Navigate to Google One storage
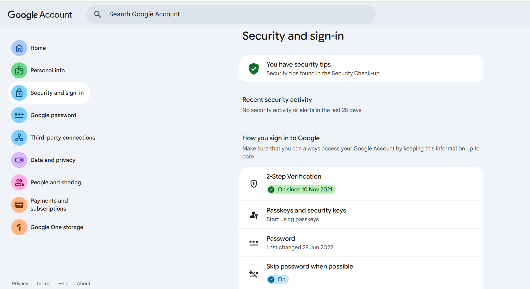Image resolution: width=530 pixels, height=289 pixels. [19, 227]
